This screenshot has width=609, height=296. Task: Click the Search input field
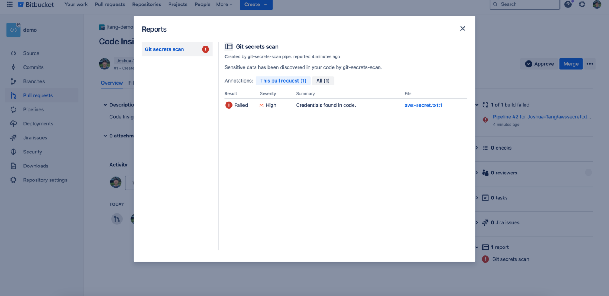[525, 4]
